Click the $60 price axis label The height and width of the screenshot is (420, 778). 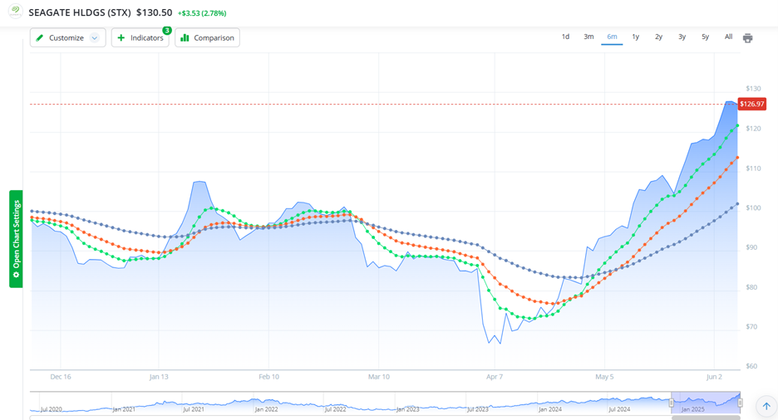(x=751, y=367)
